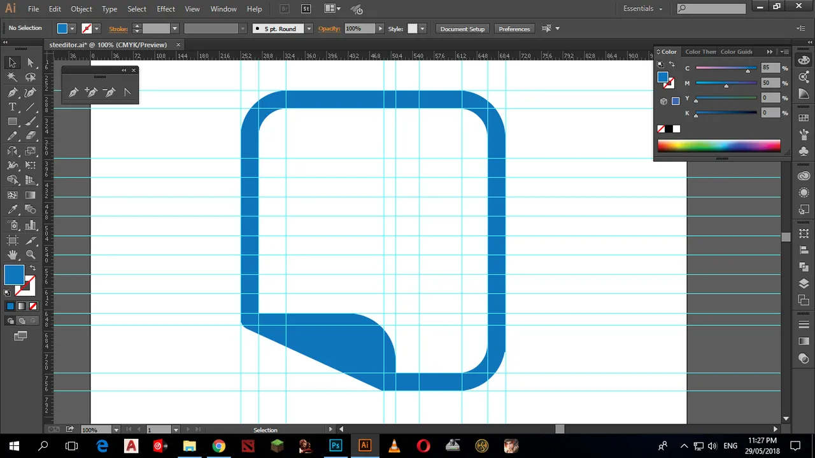Select the Eraser tool

coord(31,136)
